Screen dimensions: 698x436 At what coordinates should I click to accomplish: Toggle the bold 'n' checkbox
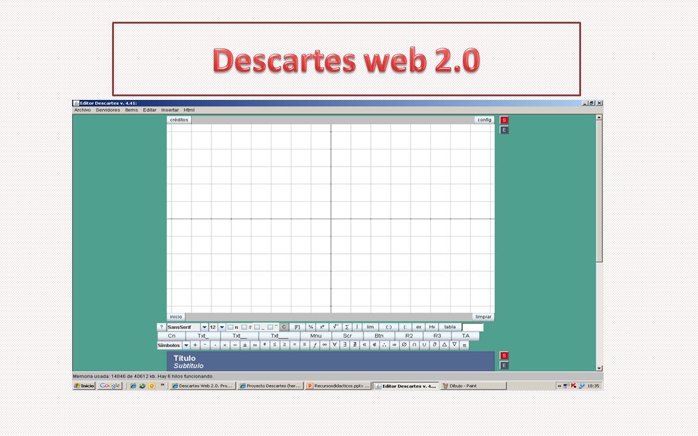point(231,328)
